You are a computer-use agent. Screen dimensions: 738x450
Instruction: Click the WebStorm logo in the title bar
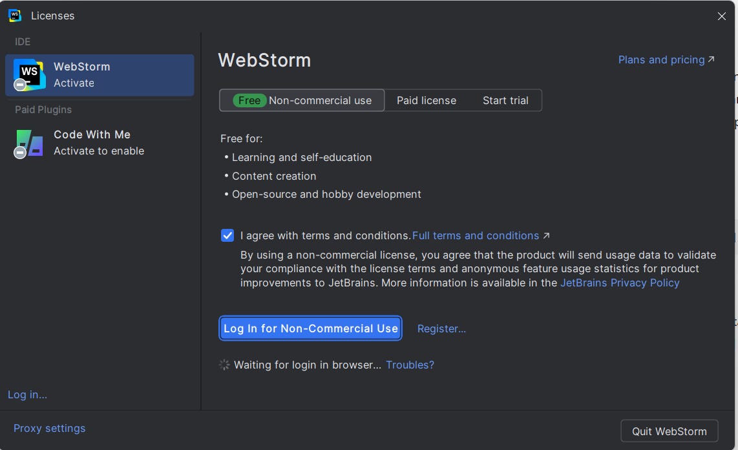15,16
